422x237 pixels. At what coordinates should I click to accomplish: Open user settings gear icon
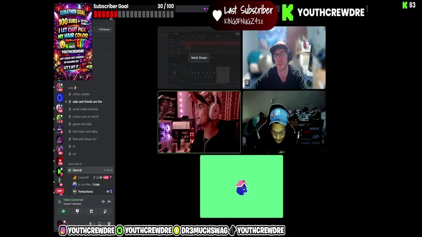point(109,224)
